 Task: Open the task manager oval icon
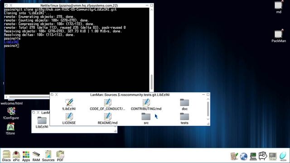[x=283, y=156]
